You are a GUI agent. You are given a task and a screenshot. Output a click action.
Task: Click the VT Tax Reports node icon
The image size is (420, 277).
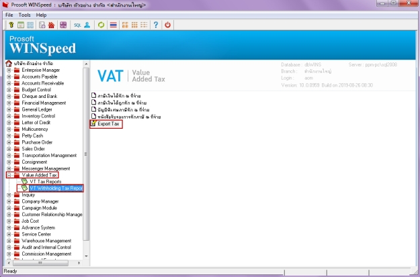coord(25,182)
